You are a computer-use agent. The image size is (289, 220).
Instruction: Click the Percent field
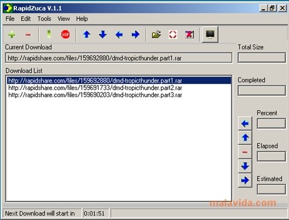[271, 123]
